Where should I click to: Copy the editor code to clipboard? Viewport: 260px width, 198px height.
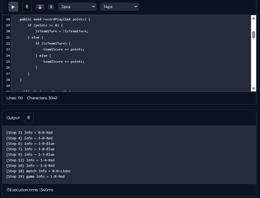coord(27,7)
